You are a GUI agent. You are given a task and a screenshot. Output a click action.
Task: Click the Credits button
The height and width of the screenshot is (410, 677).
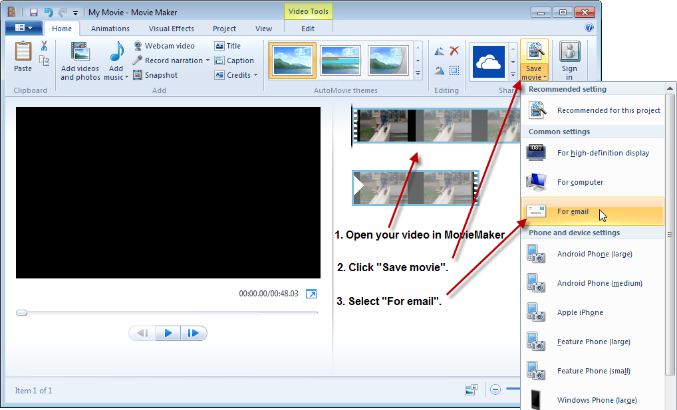(x=233, y=75)
